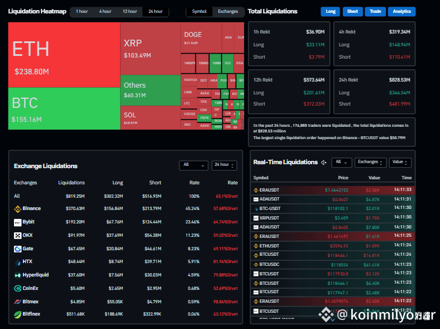Screen dimensions: 440x329
Task: Open the Value dropdown in Real-Time Liquidations
Action: (x=400, y=163)
